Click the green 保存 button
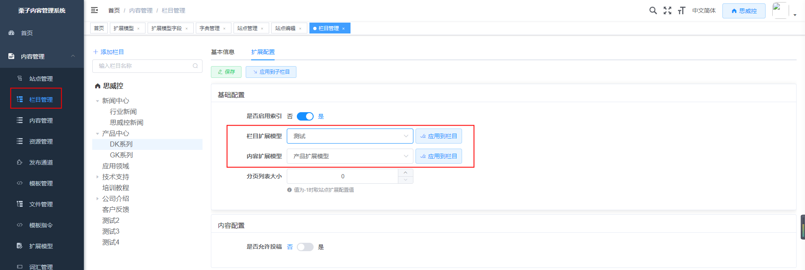 pos(226,72)
